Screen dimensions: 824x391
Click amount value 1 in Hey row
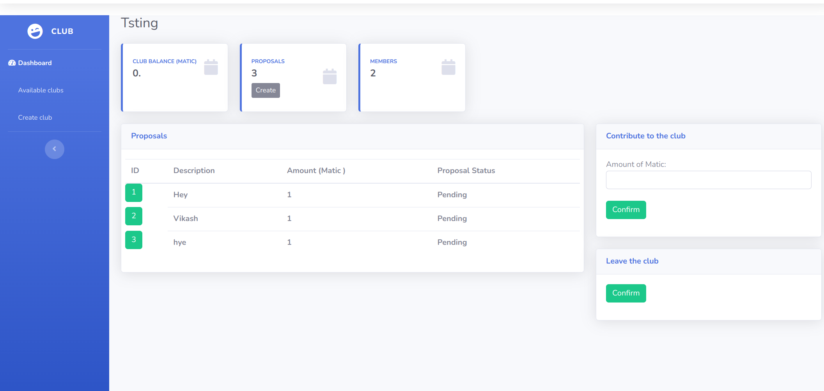click(x=289, y=195)
